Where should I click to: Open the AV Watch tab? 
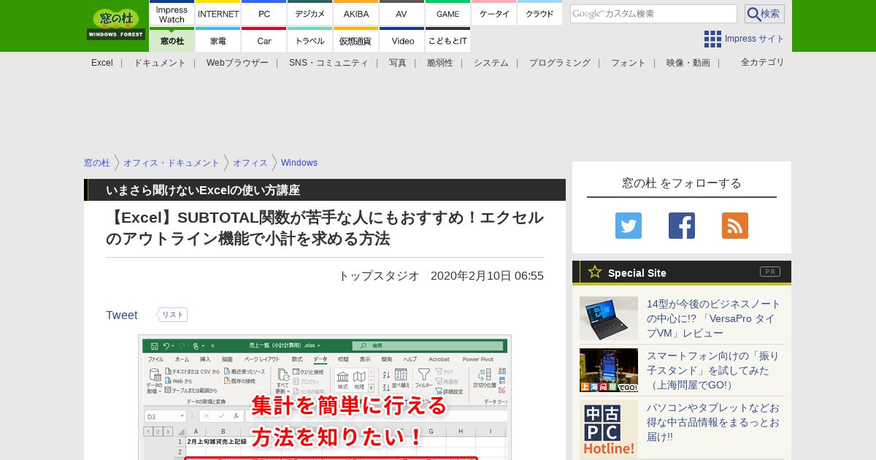tap(401, 13)
